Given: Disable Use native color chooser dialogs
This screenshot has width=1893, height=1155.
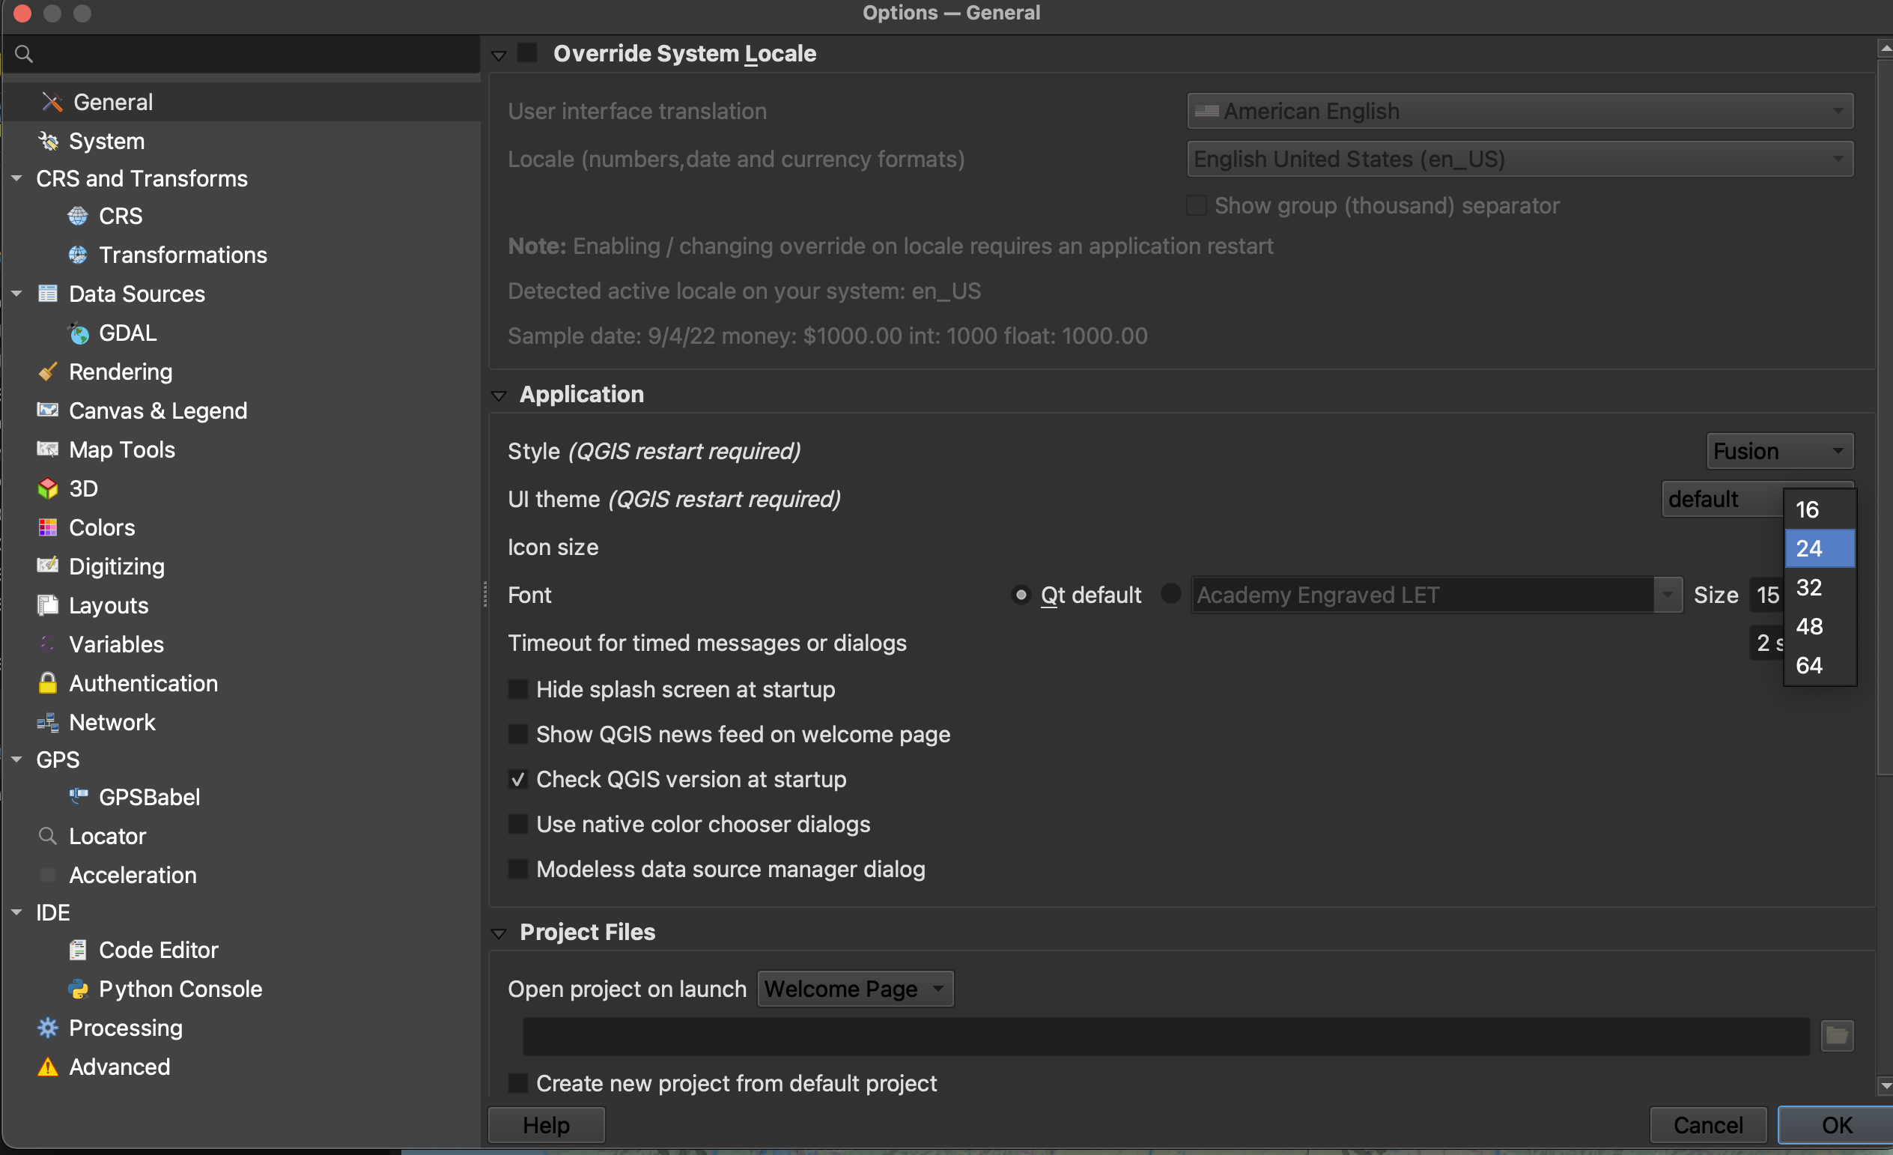Looking at the screenshot, I should 518,824.
